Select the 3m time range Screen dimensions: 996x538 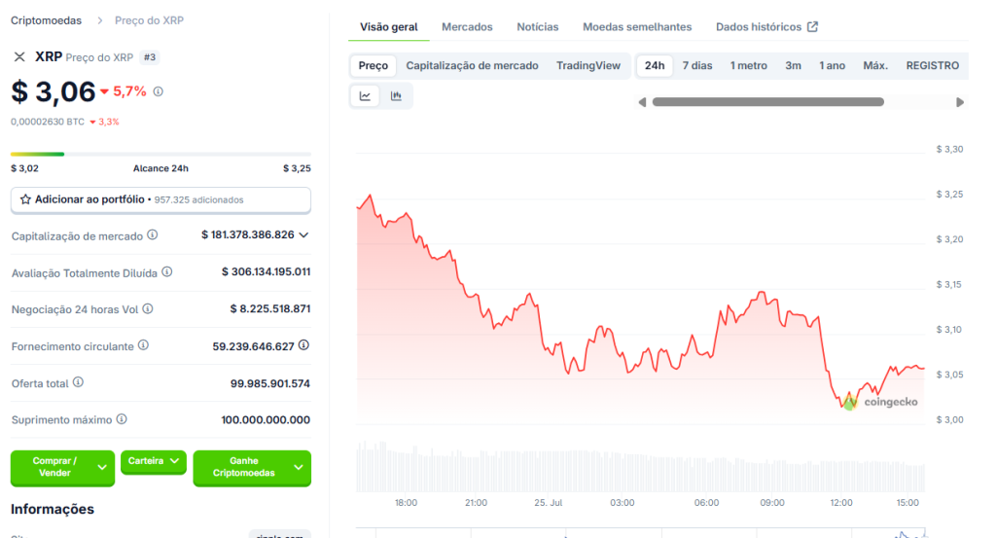click(793, 65)
